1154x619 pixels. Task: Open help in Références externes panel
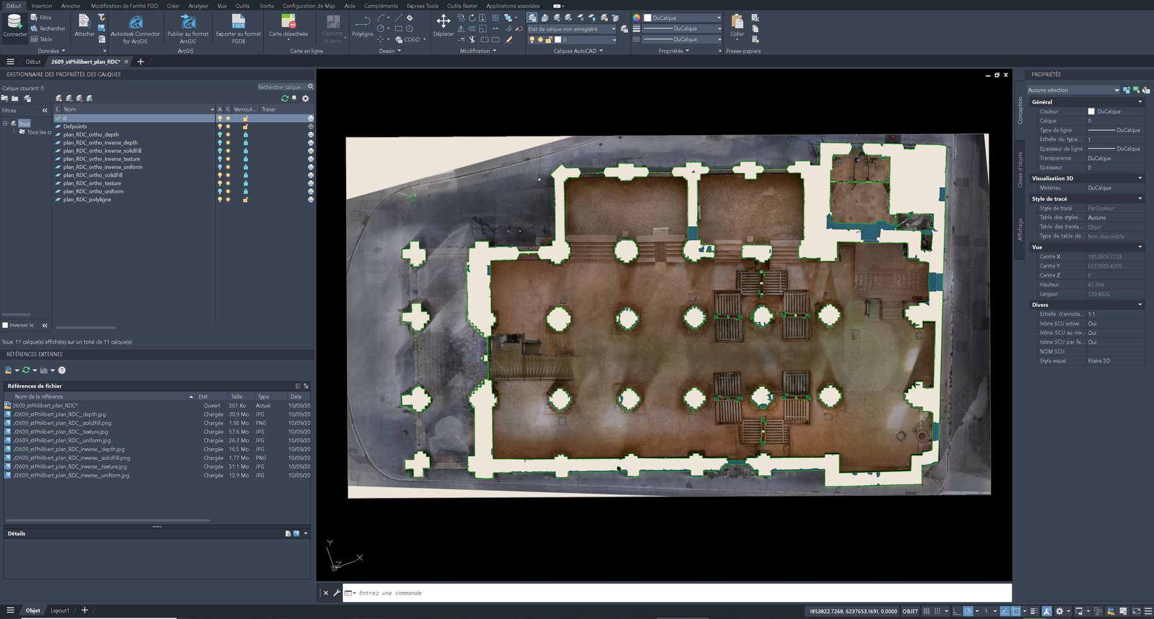(62, 370)
